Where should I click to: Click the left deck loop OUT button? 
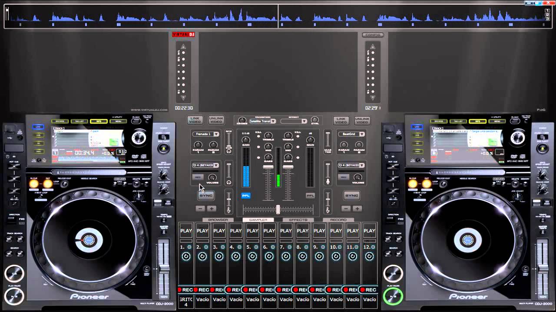pyautogui.click(x=47, y=184)
